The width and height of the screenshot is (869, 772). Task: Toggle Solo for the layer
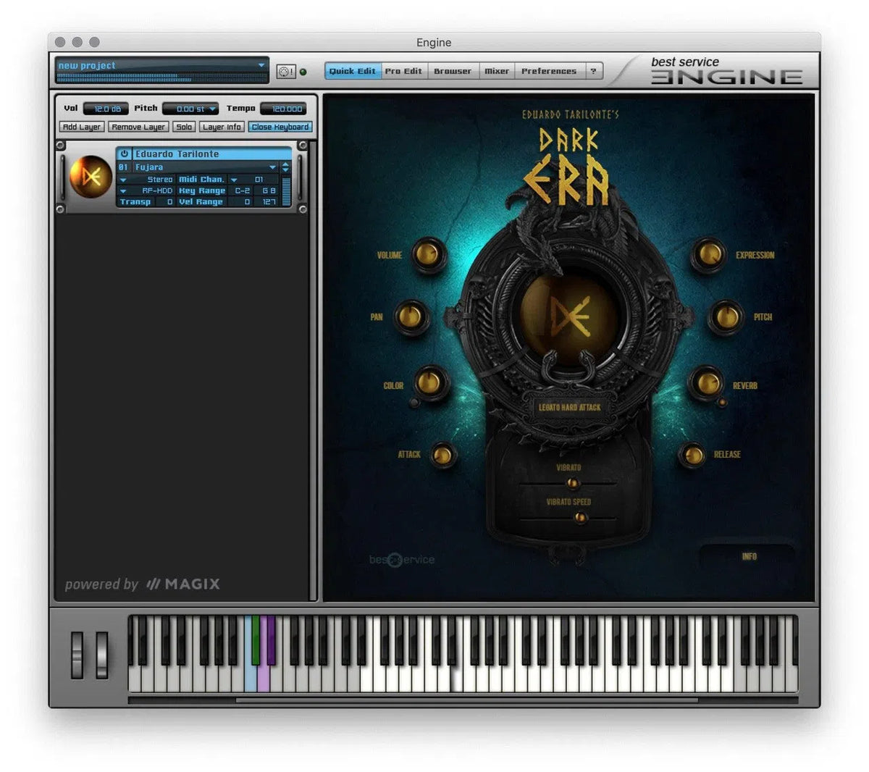click(184, 127)
